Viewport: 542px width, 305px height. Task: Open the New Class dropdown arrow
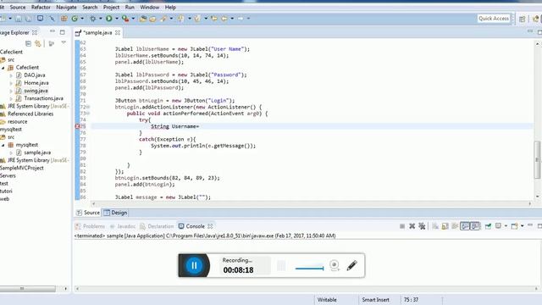click(x=82, y=19)
